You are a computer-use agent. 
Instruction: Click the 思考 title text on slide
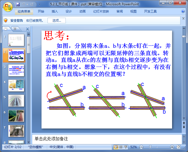[56, 36]
